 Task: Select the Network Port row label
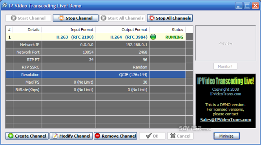(28, 52)
